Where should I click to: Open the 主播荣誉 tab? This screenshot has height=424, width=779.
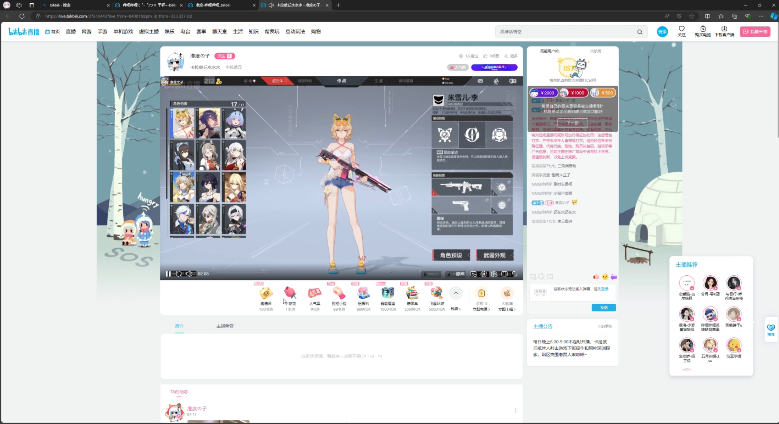(x=225, y=326)
